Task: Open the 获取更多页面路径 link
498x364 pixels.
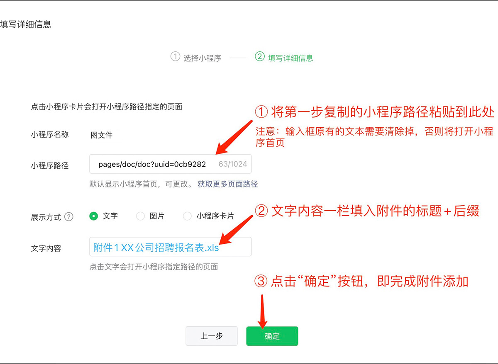Action: [x=227, y=184]
